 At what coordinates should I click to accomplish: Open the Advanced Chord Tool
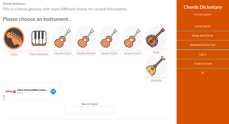(202, 45)
